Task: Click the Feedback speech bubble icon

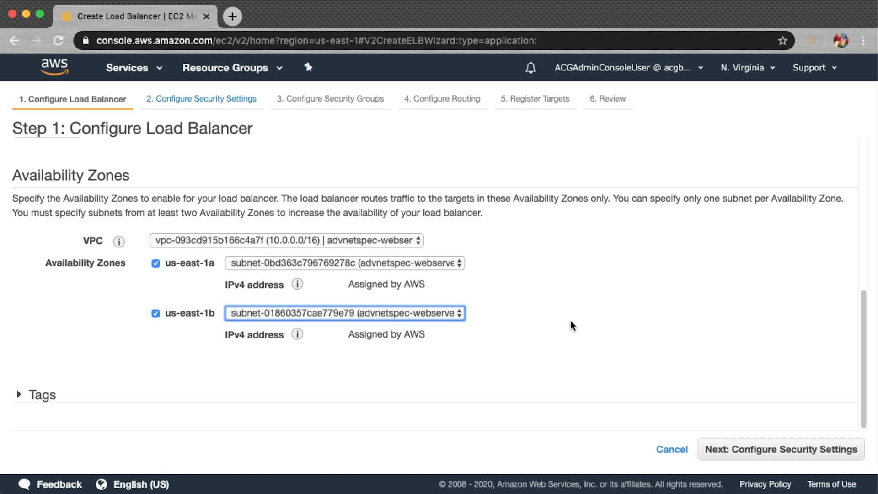Action: click(25, 484)
